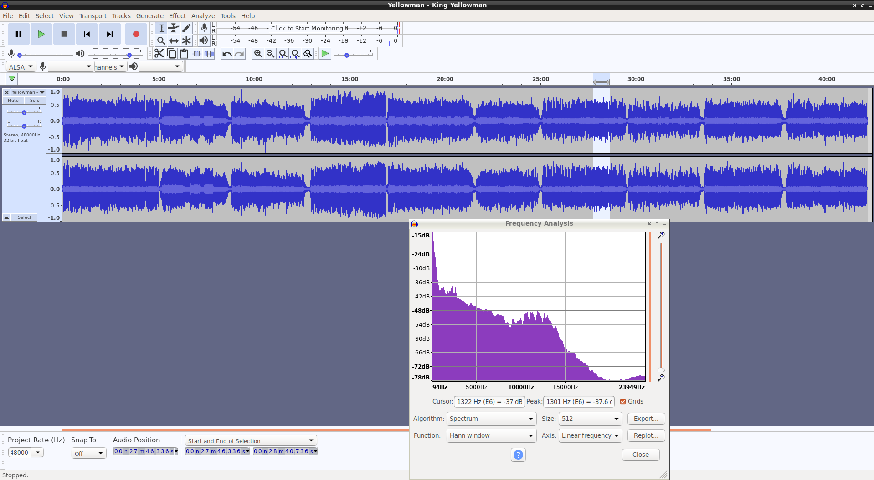This screenshot has width=874, height=480.
Task: Click the Yellowman track gain slider
Action: click(24, 112)
